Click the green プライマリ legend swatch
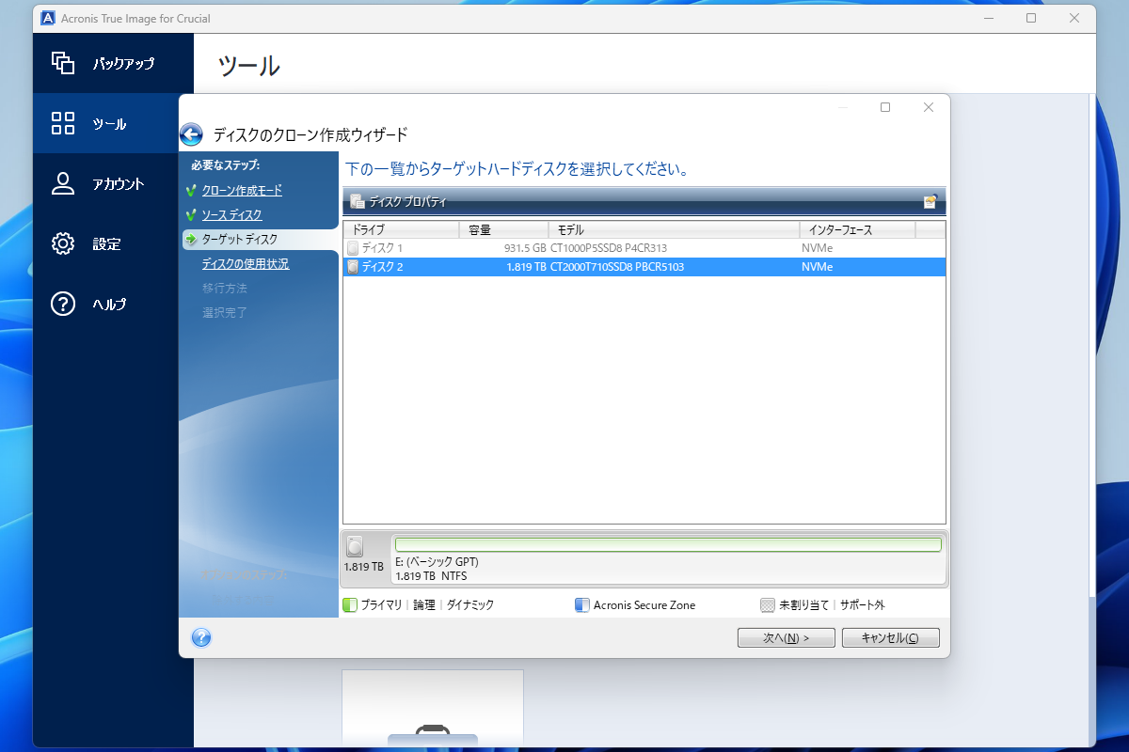The width and height of the screenshot is (1129, 752). (349, 604)
